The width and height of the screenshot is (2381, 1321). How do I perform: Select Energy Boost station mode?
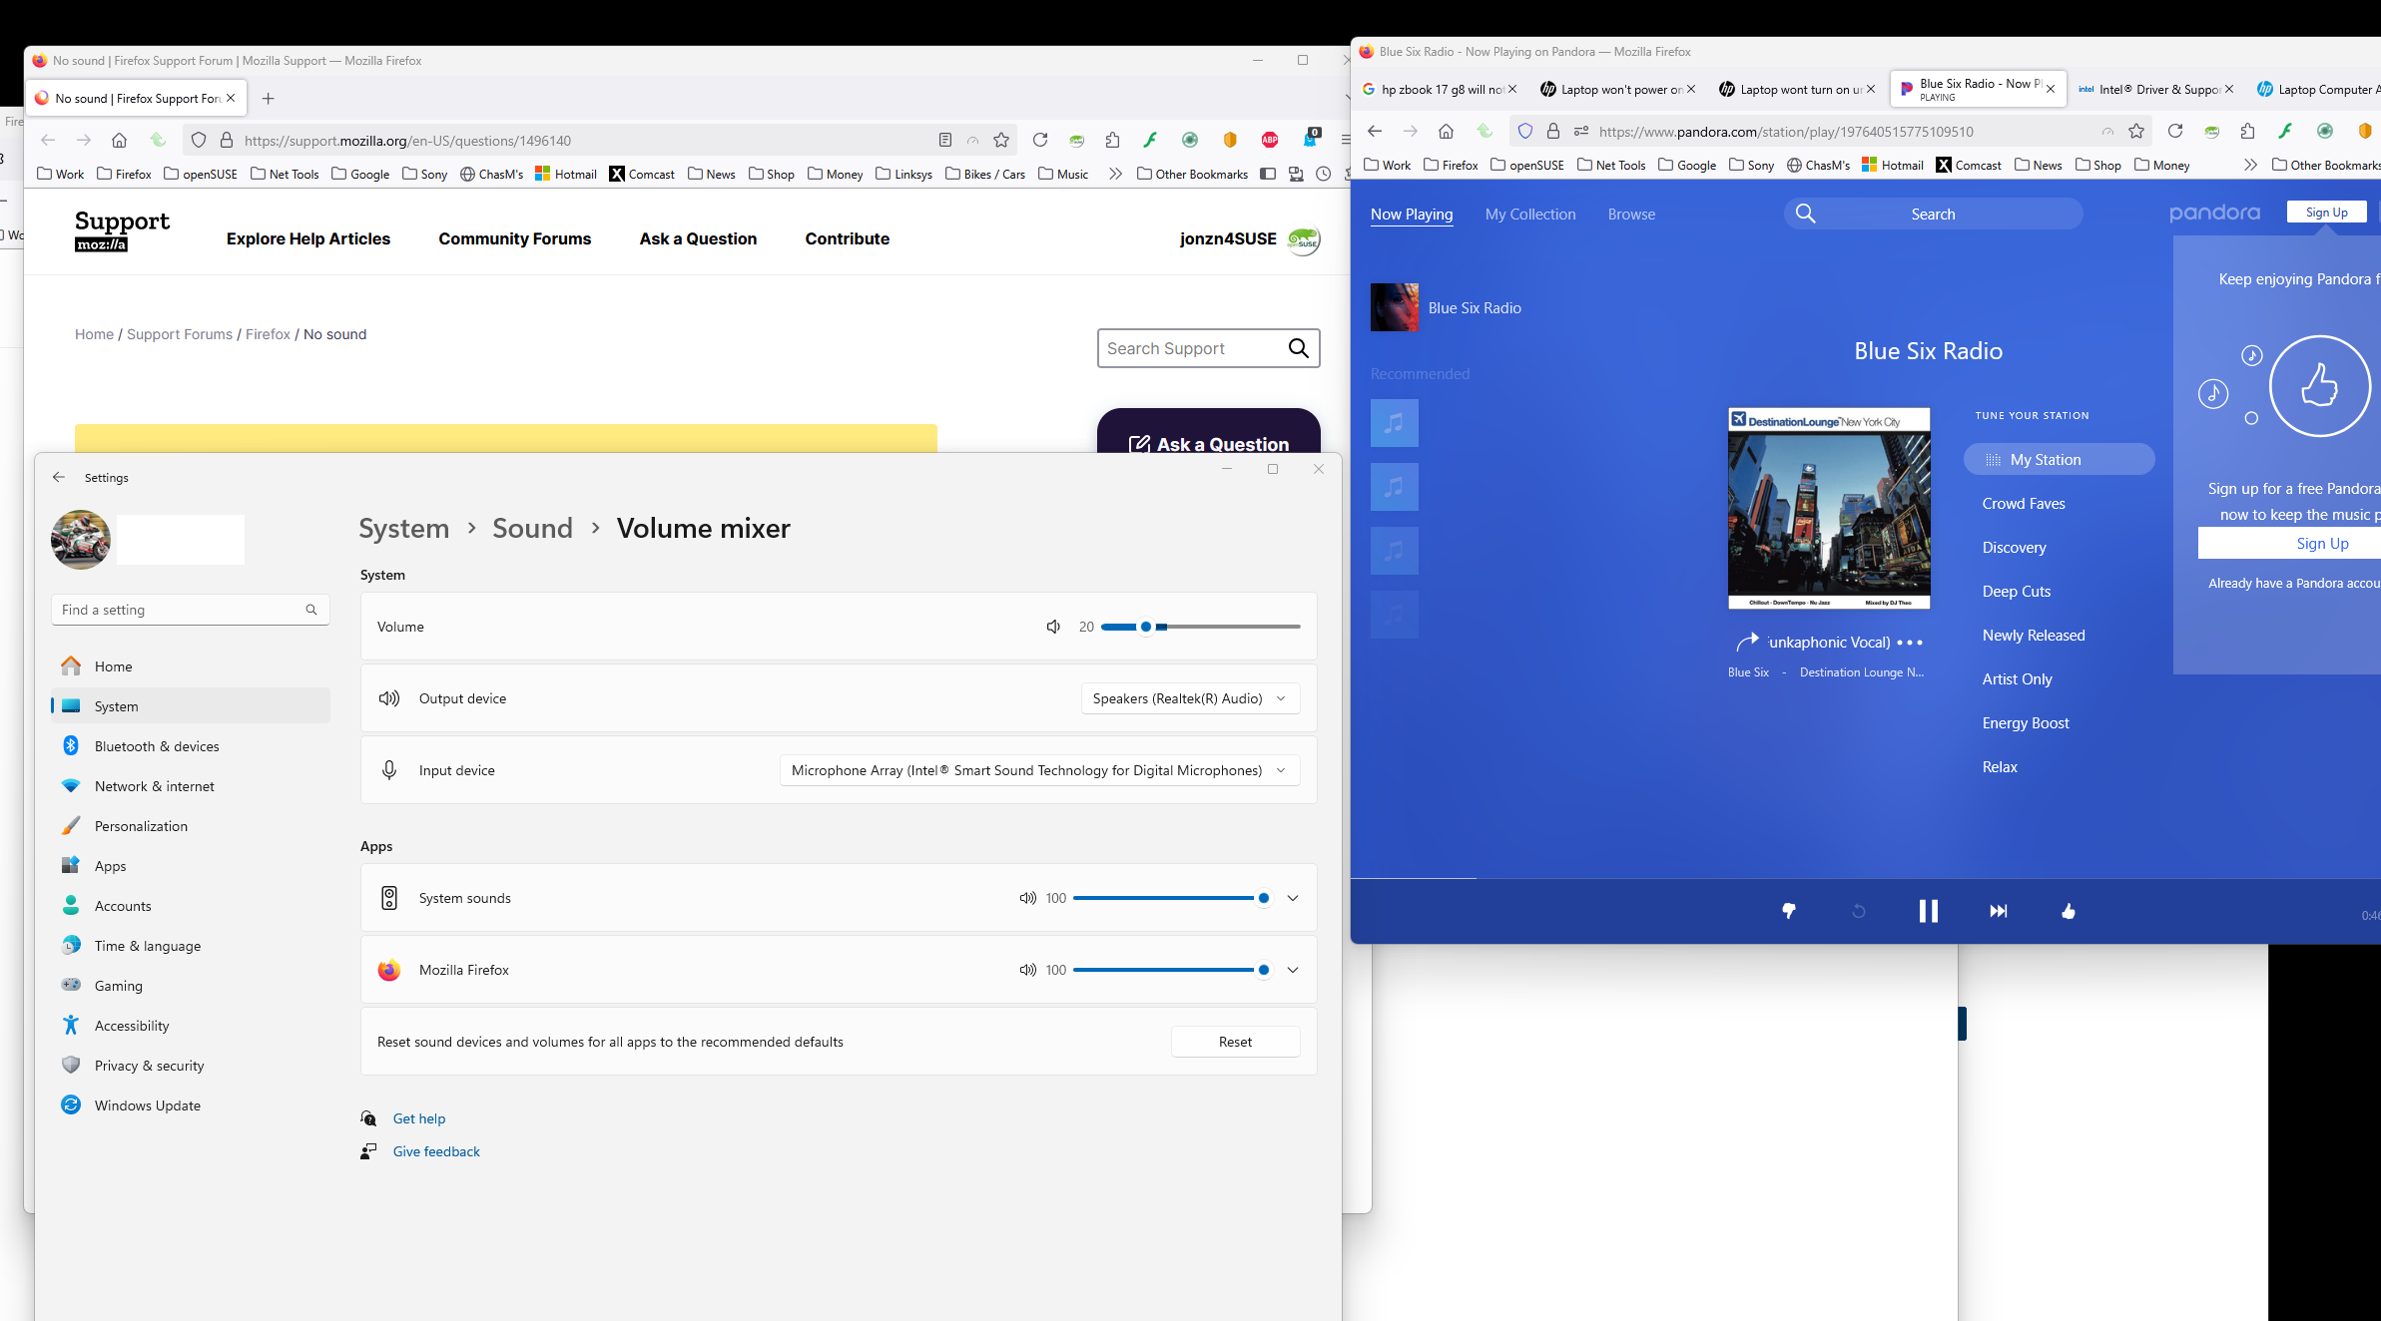(2026, 723)
